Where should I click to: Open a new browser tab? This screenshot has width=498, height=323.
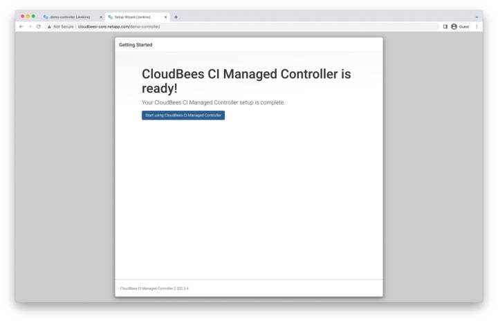pyautogui.click(x=176, y=17)
